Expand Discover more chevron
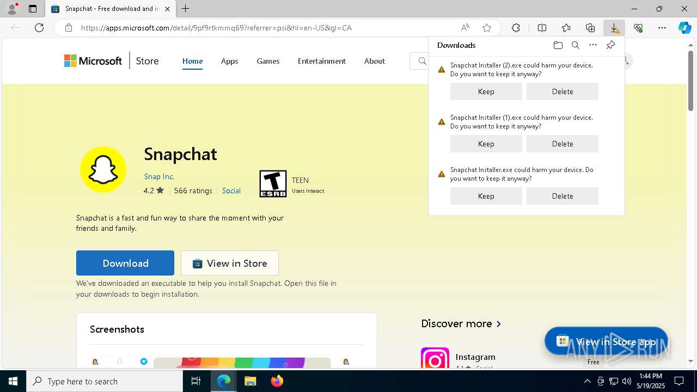This screenshot has height=392, width=697. pyautogui.click(x=499, y=323)
